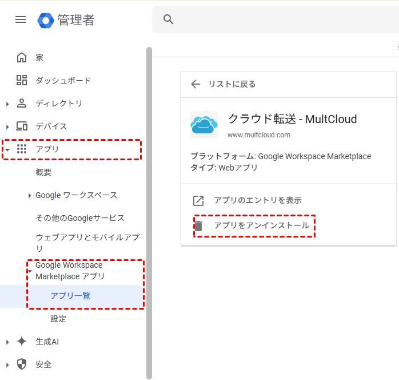This screenshot has height=380, width=399.
Task: Expand the 安全 section arrow
Action: click(7, 365)
